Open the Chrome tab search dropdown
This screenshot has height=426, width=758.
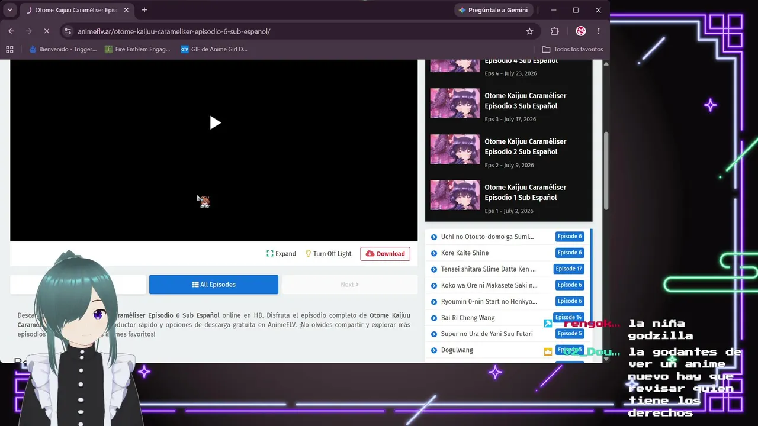pos(9,10)
